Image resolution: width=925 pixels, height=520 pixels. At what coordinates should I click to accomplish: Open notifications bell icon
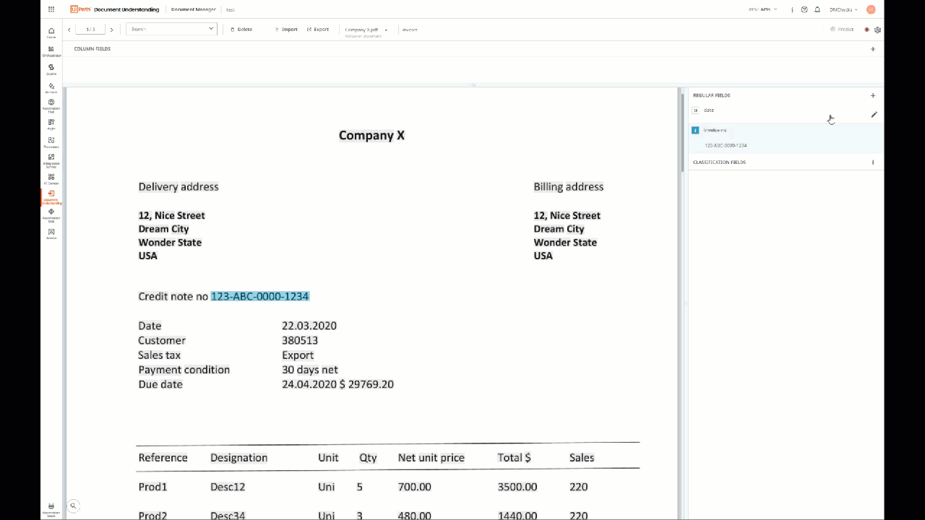(817, 9)
